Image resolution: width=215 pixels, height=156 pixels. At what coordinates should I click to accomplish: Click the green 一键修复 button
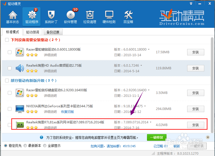[x=157, y=137]
